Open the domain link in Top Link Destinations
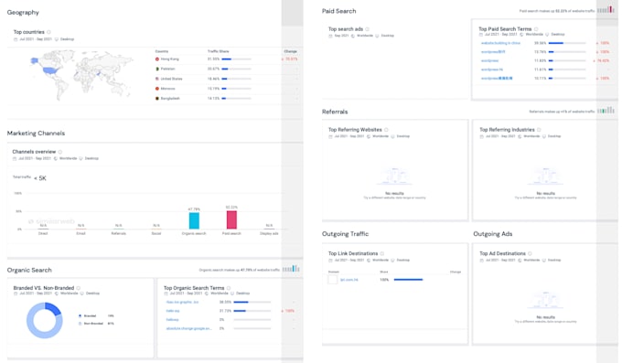Viewport: 622px width, 363px height. 349,280
